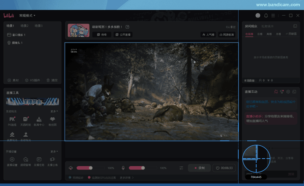Select the 窗口捕获 1 source
This screenshot has width=304, height=186.
click(18, 35)
